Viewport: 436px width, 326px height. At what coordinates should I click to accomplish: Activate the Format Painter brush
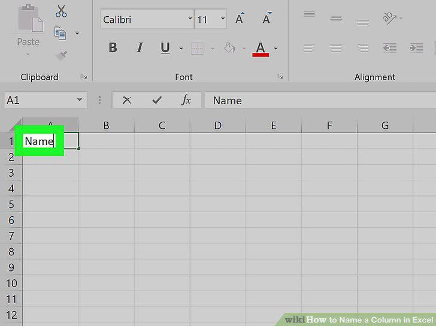61,55
